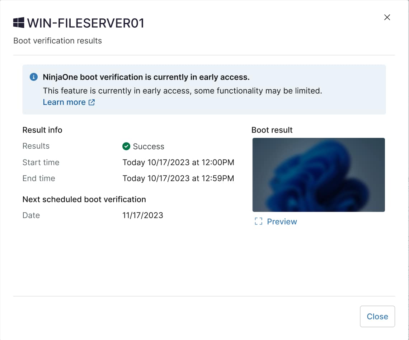This screenshot has height=340, width=409.
Task: Click the blue info icon in the banner
Action: (x=33, y=77)
